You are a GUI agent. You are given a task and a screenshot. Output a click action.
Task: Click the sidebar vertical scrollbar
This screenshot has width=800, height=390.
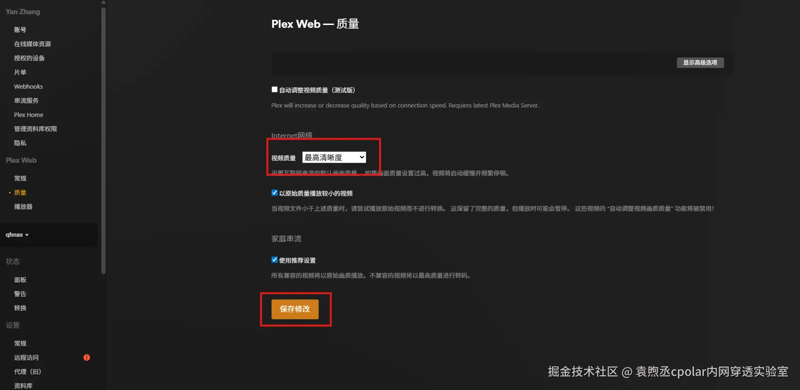click(x=103, y=141)
